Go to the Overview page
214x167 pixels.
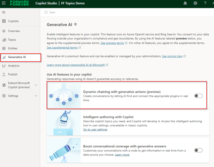click(x=20, y=31)
